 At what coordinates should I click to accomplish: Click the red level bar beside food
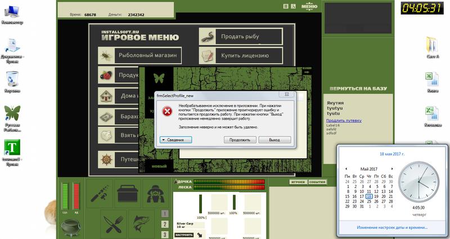pyautogui.click(x=76, y=196)
